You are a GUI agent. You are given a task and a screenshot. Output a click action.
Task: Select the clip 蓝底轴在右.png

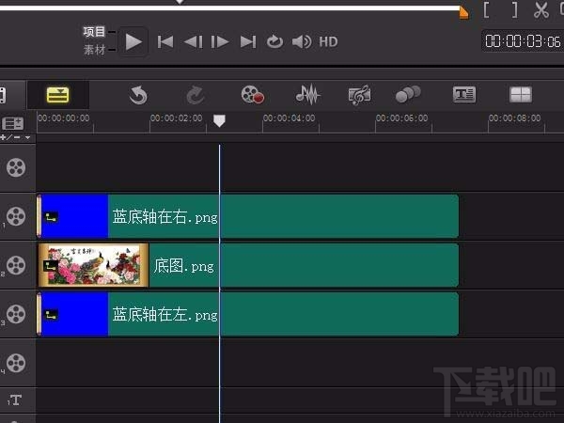coord(248,216)
